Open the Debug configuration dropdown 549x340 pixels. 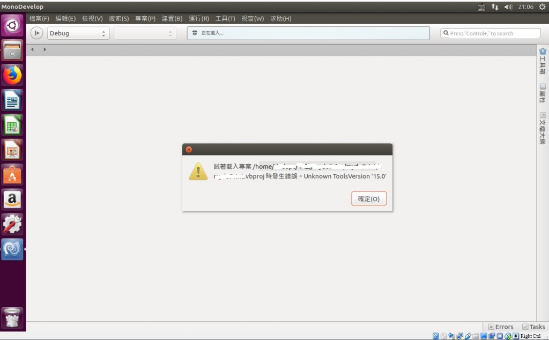(x=78, y=33)
